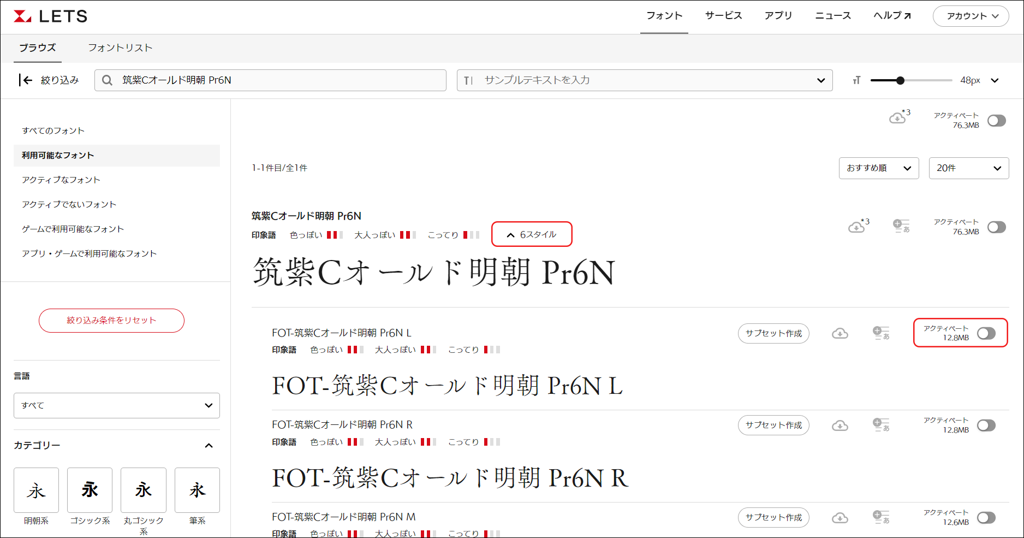Click add-to-font-list icon for Pr6N L
This screenshot has height=538, width=1024.
pos(881,333)
